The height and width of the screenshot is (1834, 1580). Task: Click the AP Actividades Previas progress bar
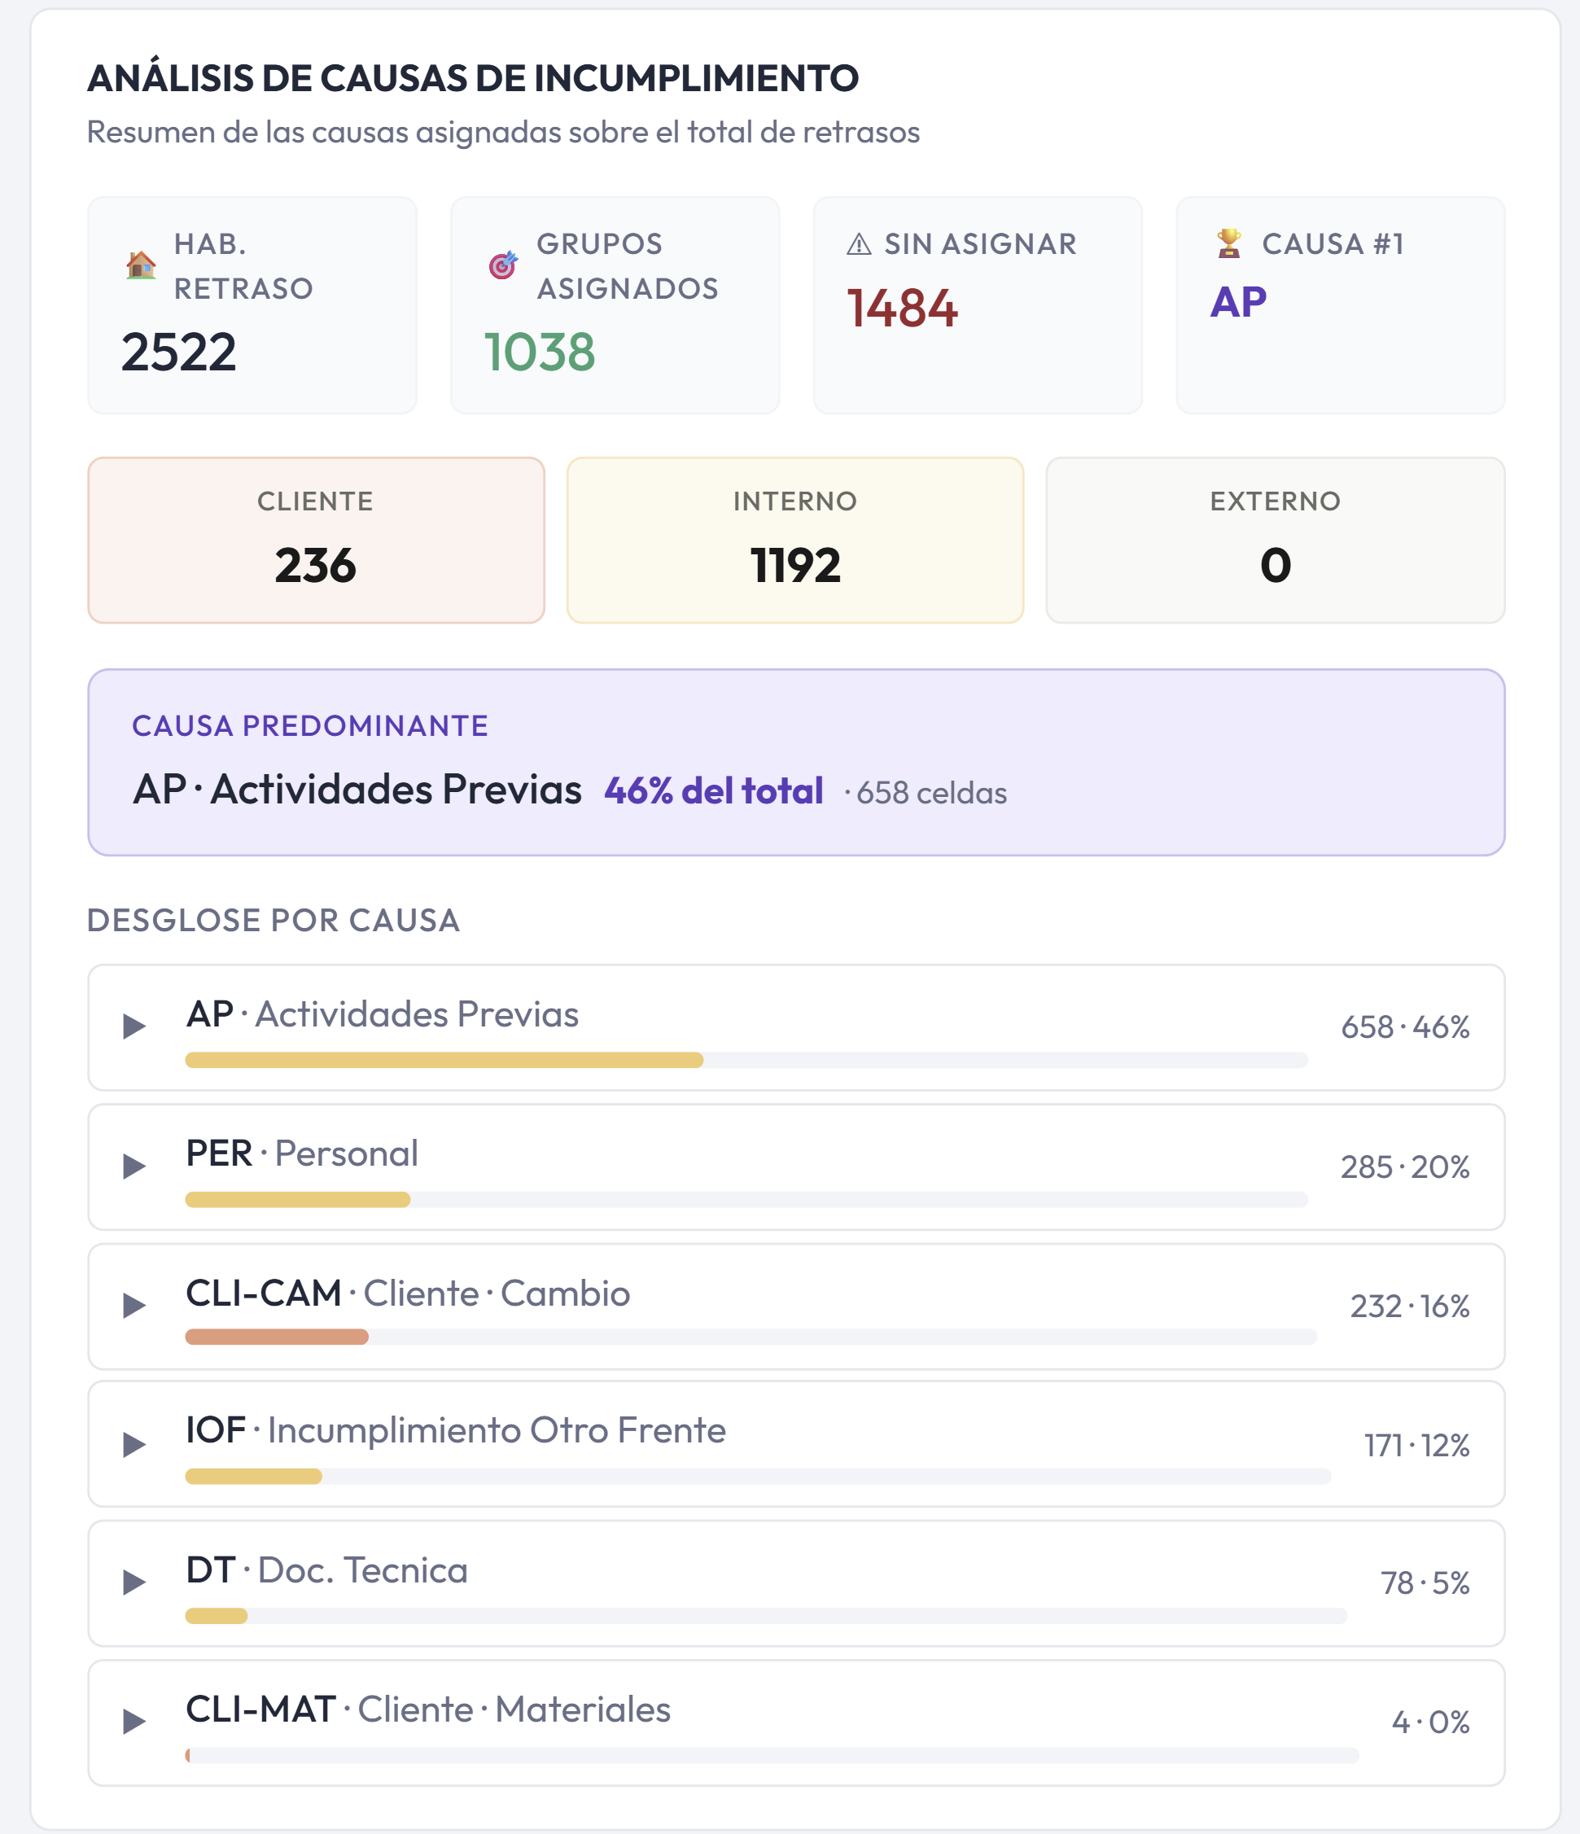tap(746, 1060)
